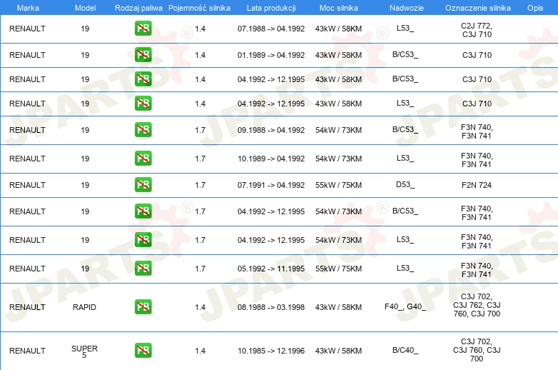The height and width of the screenshot is (370, 558).
Task: Click the D53_ body type cell
Action: pos(405,185)
